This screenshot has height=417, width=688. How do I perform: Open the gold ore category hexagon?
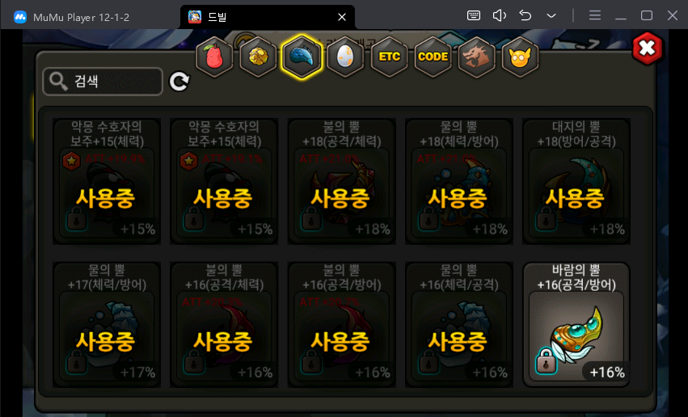tap(258, 57)
